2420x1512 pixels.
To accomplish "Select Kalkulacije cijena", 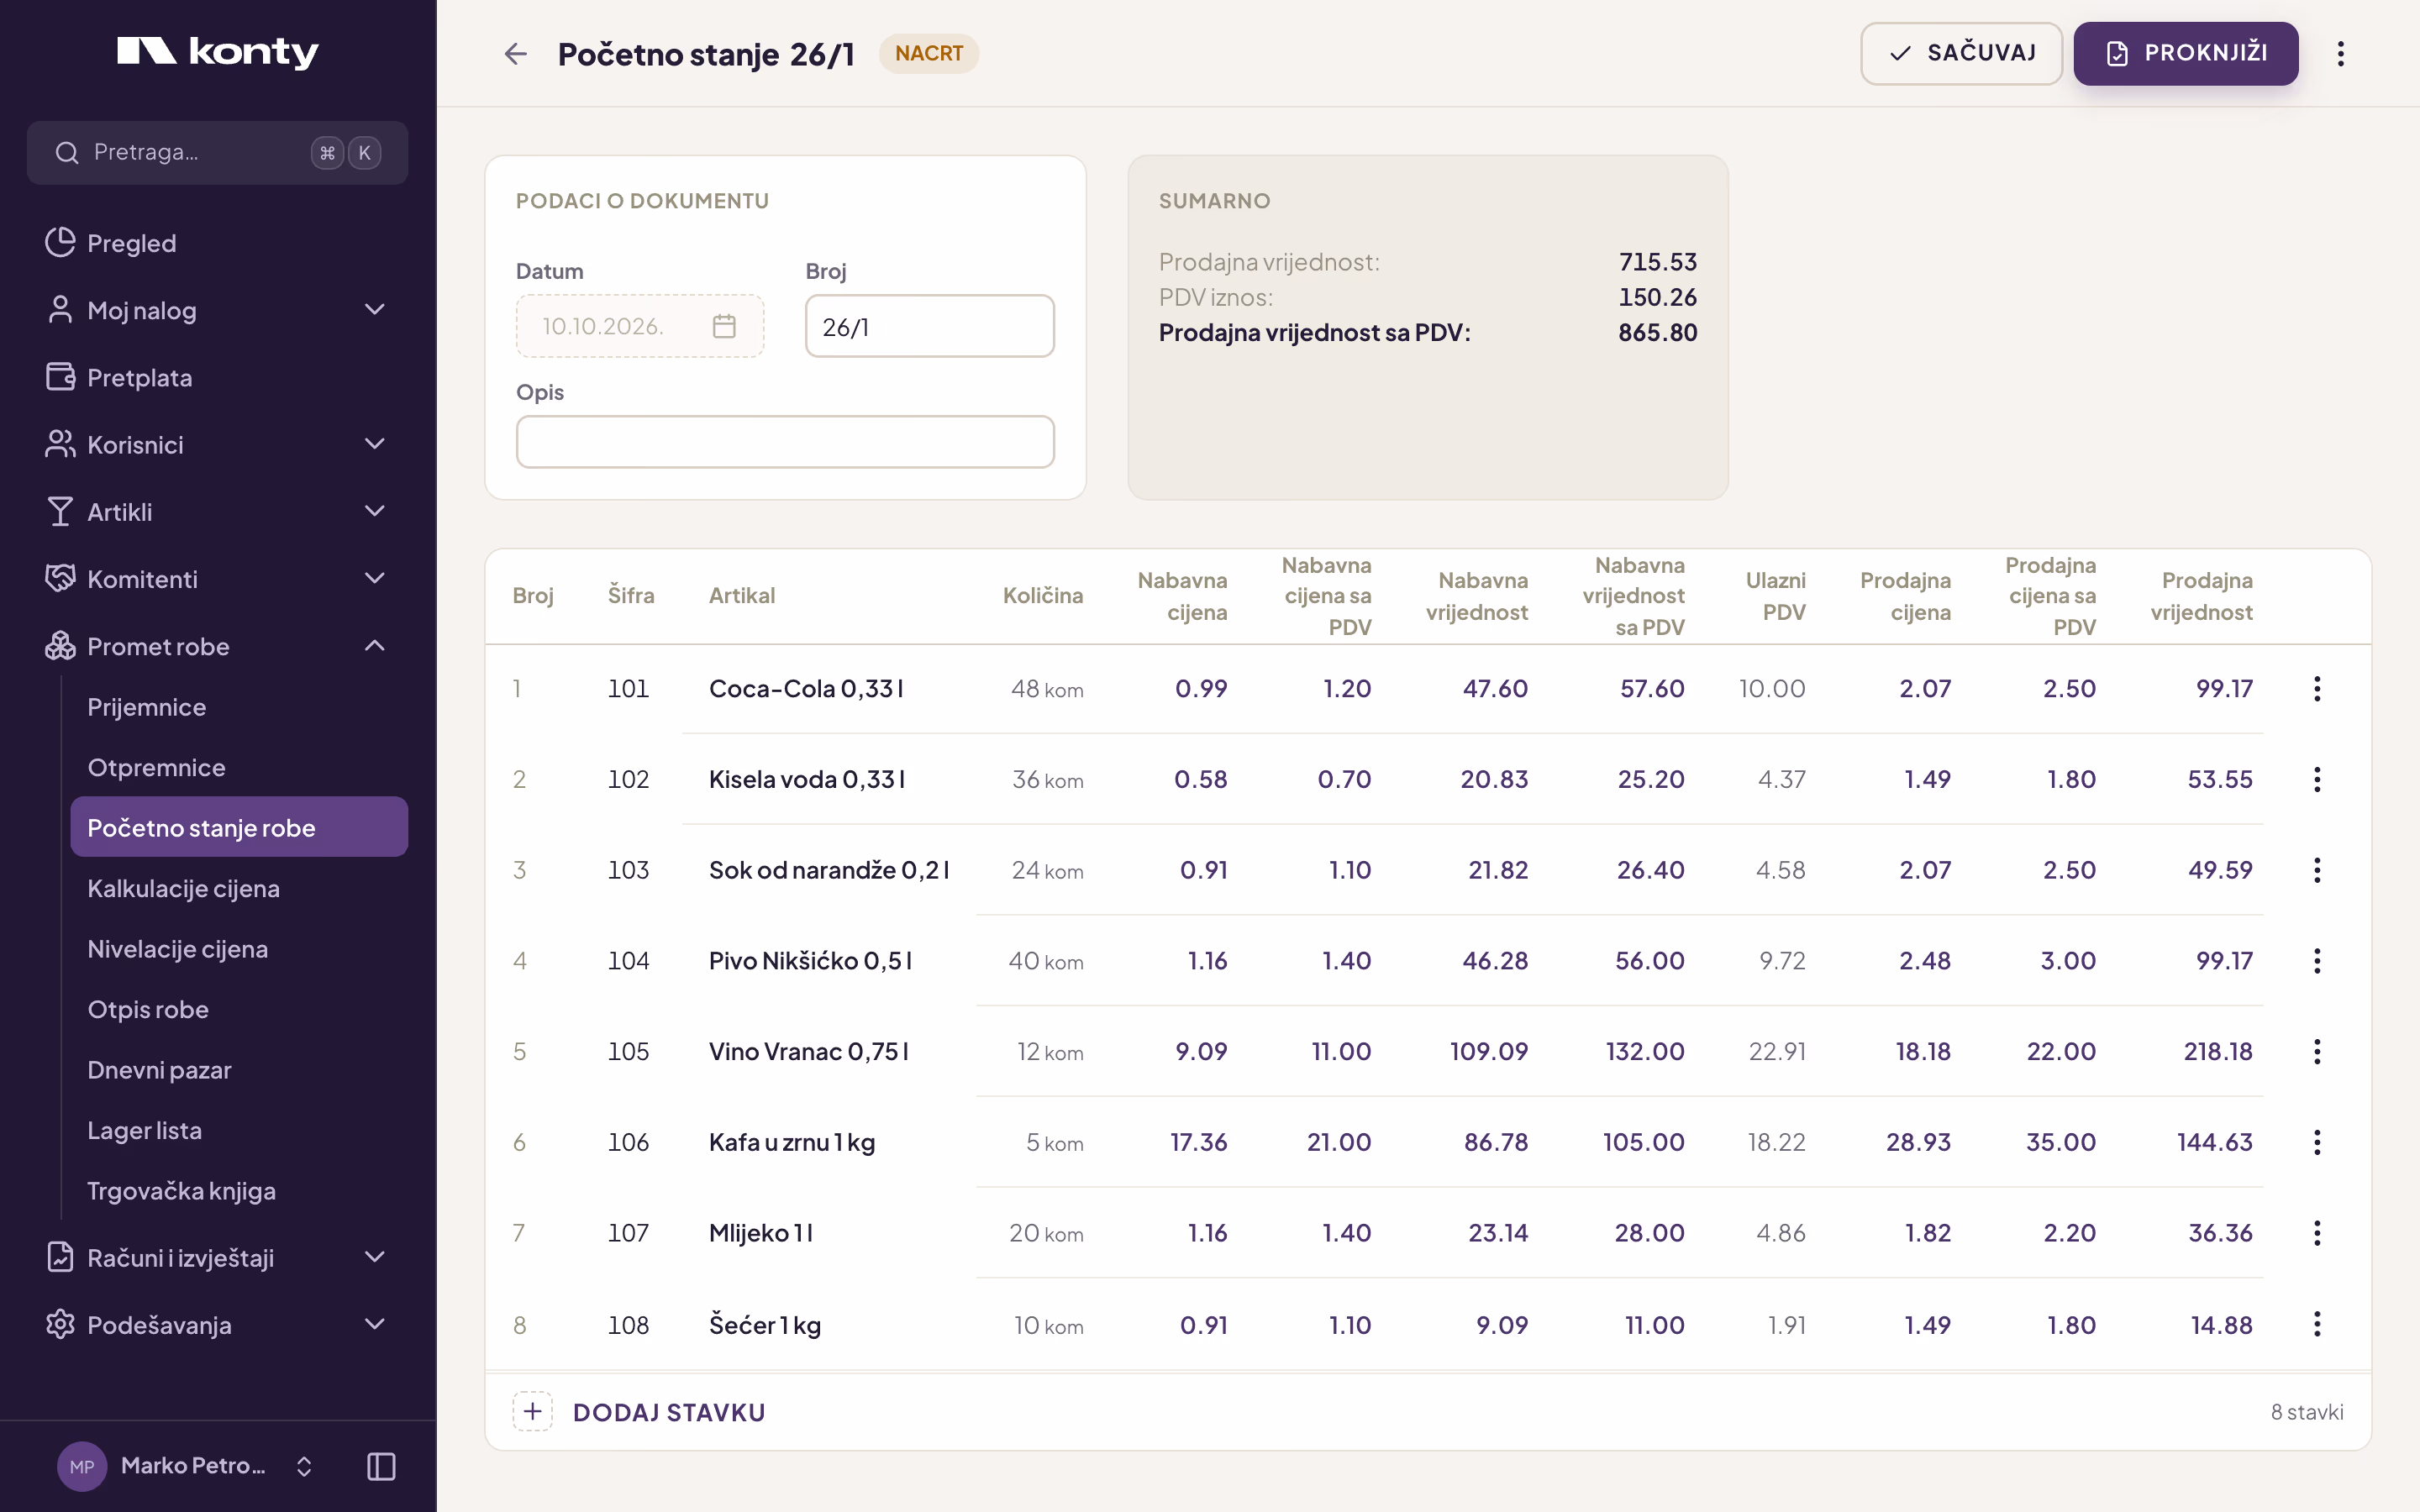I will coord(239,888).
